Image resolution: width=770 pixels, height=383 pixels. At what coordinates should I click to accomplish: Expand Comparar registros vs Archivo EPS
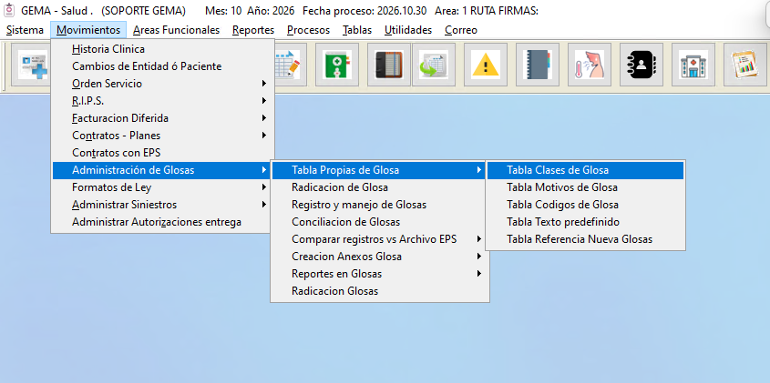pyautogui.click(x=380, y=239)
